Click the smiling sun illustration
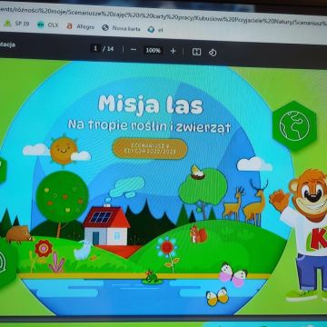The image size is (327, 327). pos(64,150)
